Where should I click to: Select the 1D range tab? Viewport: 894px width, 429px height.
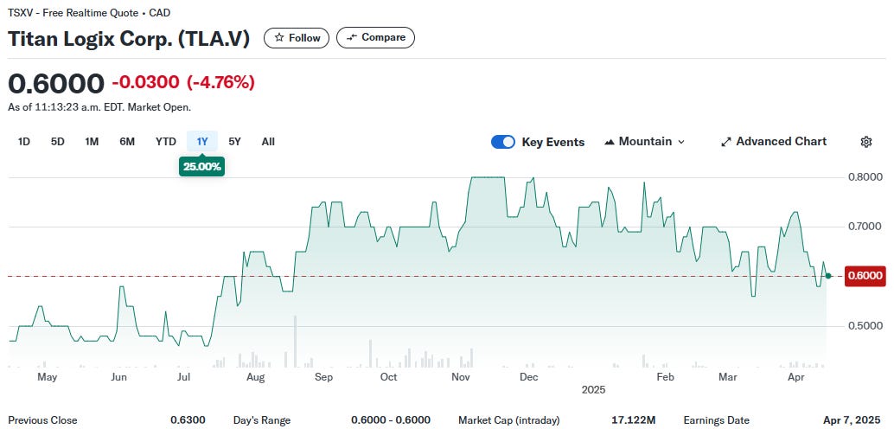tap(24, 142)
